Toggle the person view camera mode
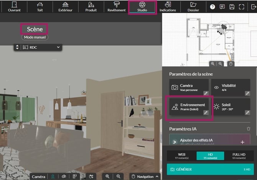This screenshot has width=257, height=180. 52,177
